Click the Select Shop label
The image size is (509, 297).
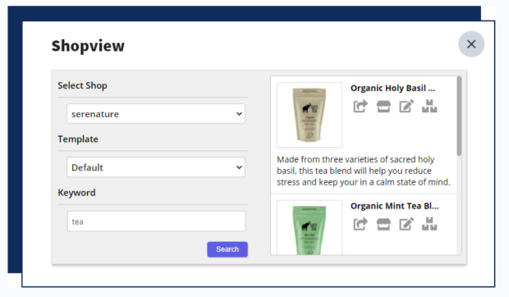click(x=82, y=85)
